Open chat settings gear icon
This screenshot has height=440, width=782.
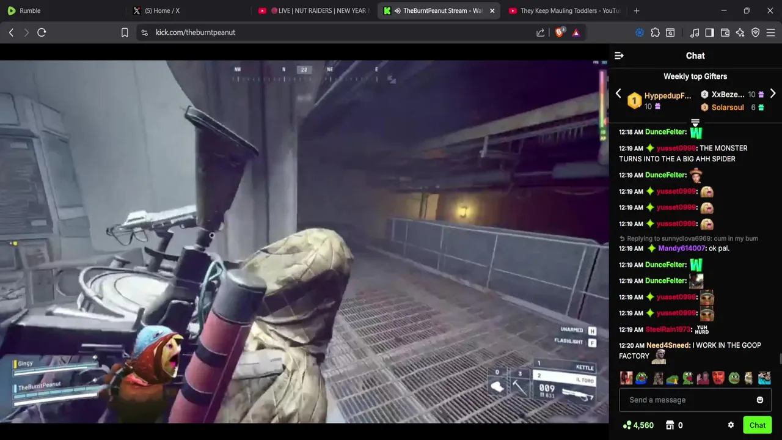(731, 425)
